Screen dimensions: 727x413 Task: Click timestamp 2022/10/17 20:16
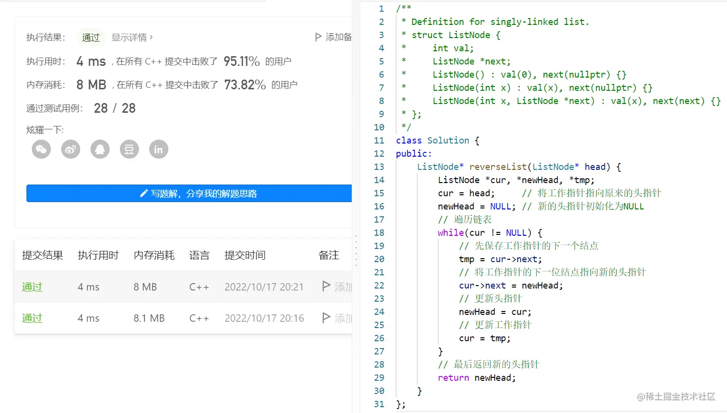point(264,318)
